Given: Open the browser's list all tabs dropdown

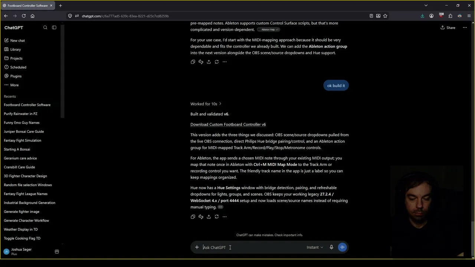Looking at the screenshot, I should point(426,6).
